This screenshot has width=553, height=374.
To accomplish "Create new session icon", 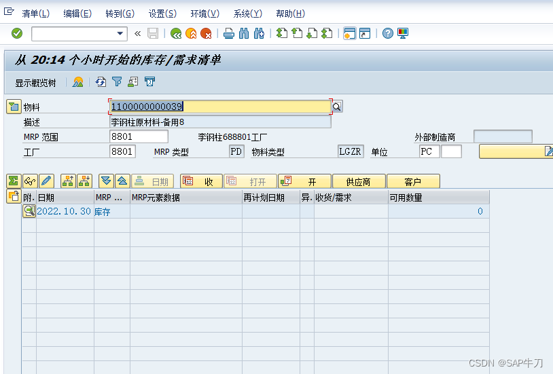I will coord(349,33).
